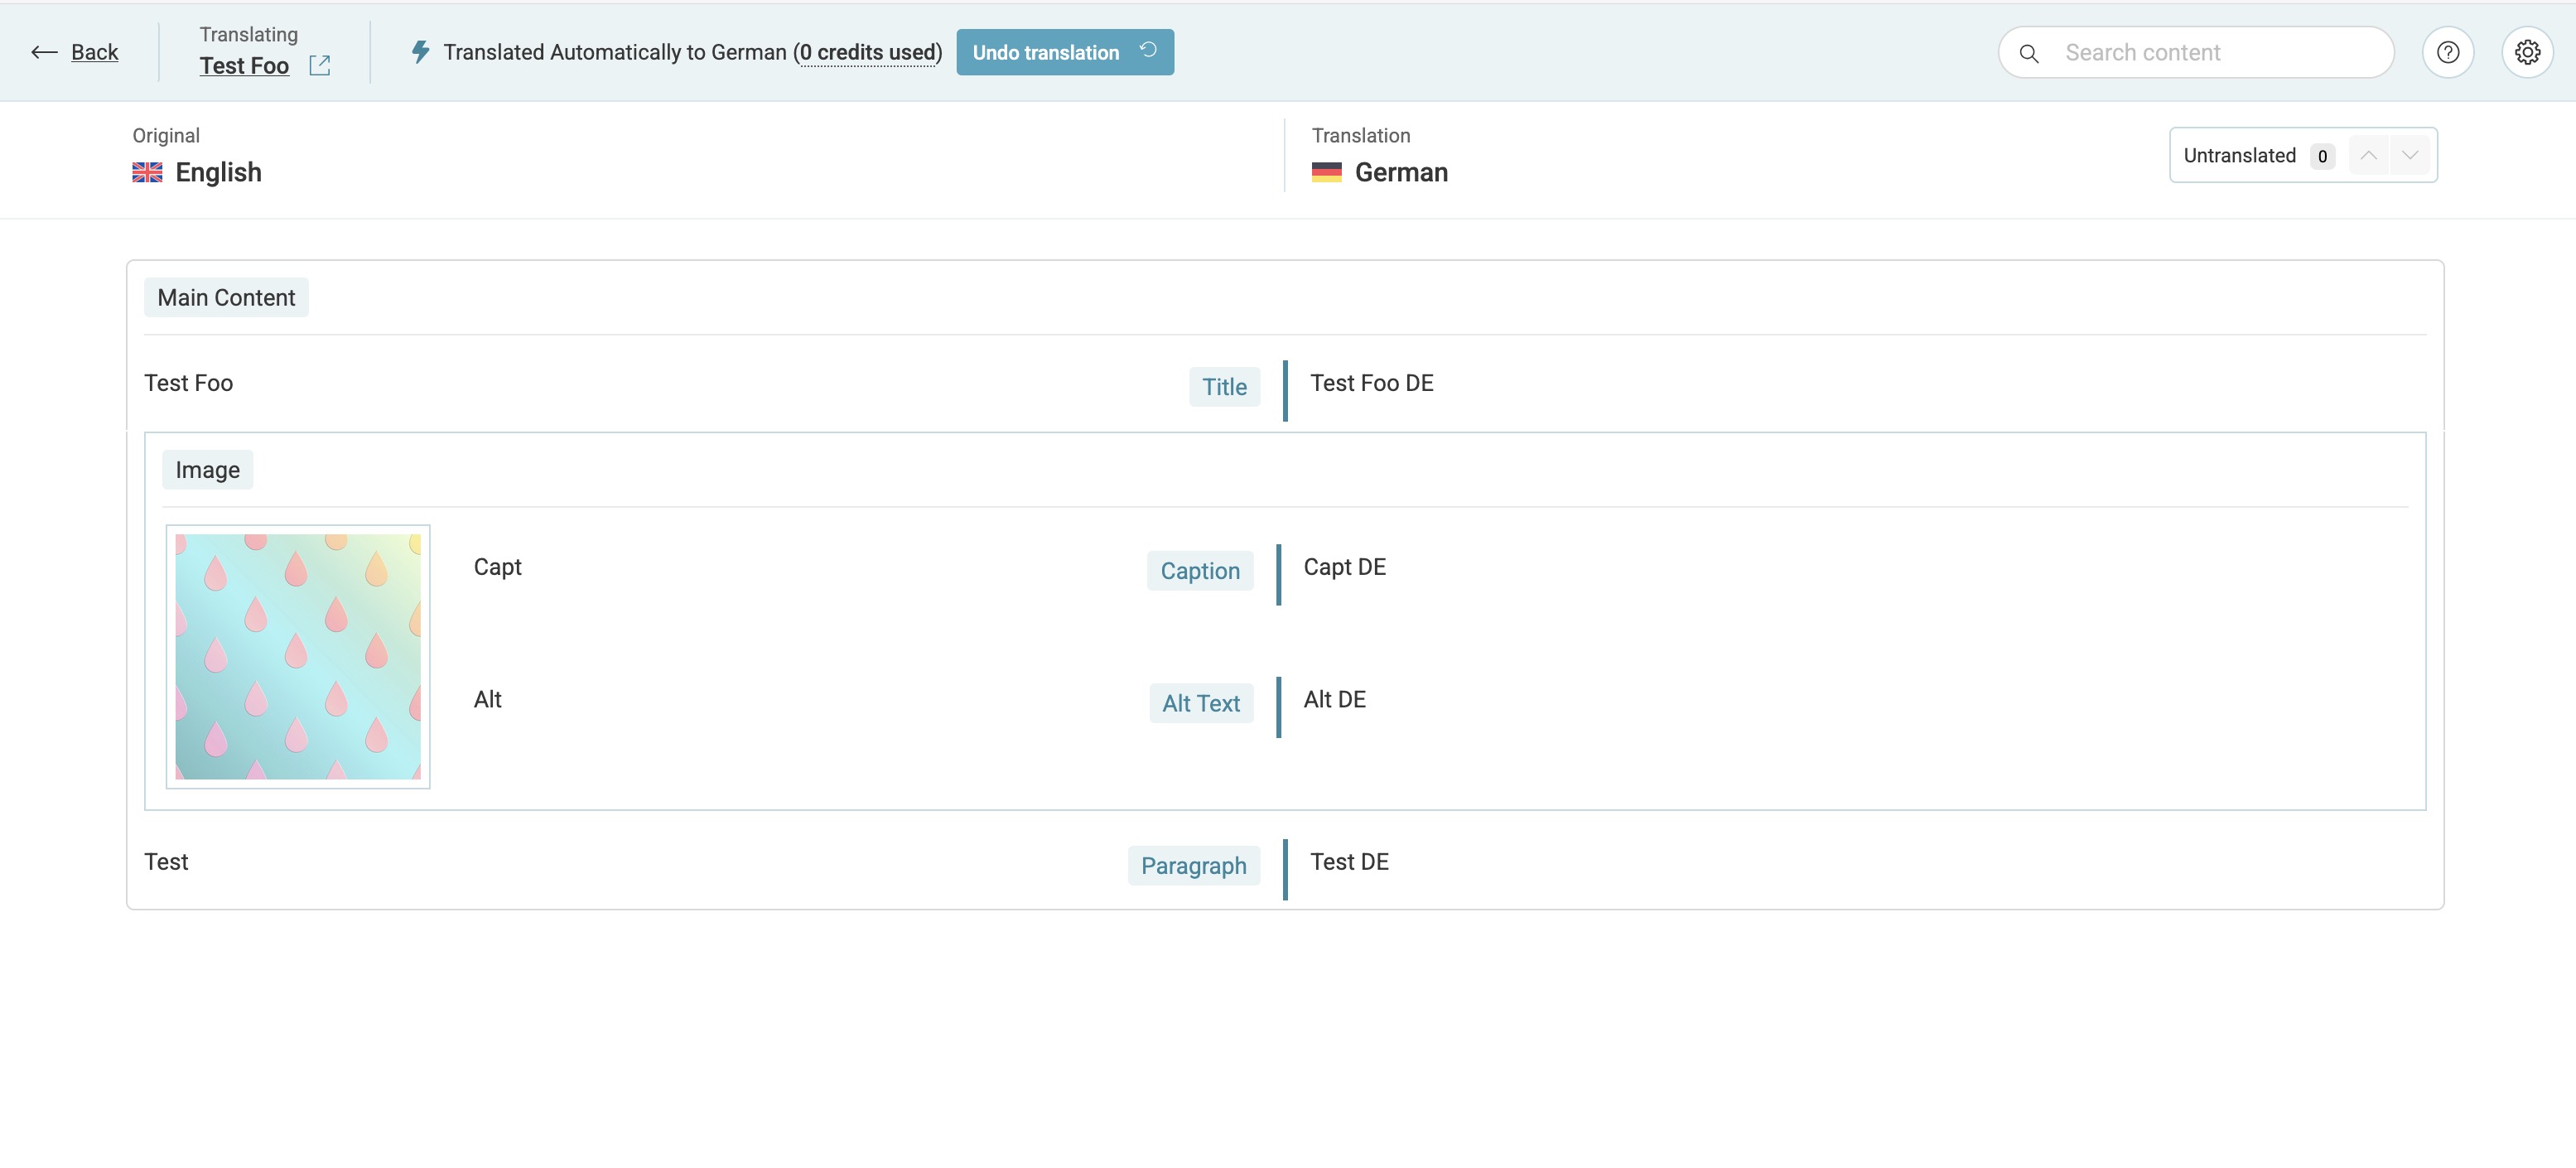The image size is (2576, 1168).
Task: Click the original title text Test Foo
Action: click(x=188, y=383)
